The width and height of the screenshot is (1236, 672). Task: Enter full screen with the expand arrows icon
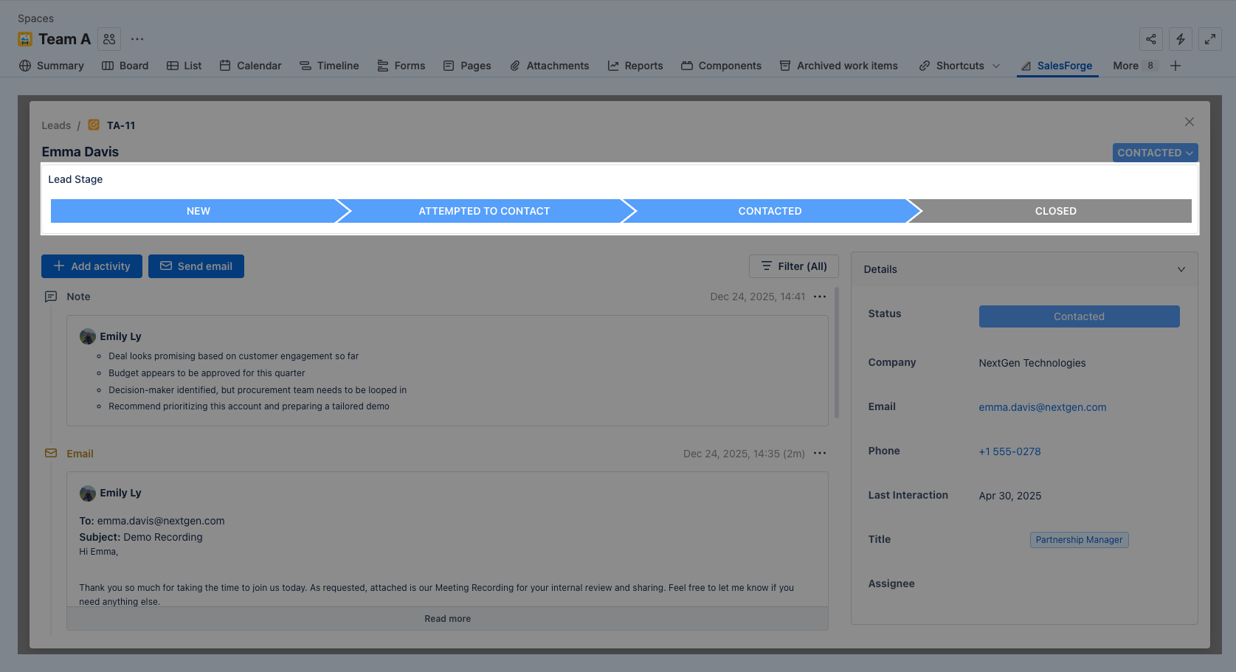coord(1209,39)
